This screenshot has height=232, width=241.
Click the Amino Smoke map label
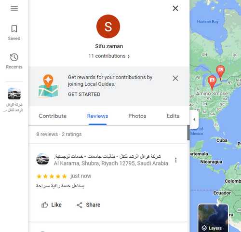(212, 94)
